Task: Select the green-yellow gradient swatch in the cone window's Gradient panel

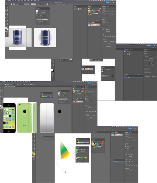Action: coord(77,150)
